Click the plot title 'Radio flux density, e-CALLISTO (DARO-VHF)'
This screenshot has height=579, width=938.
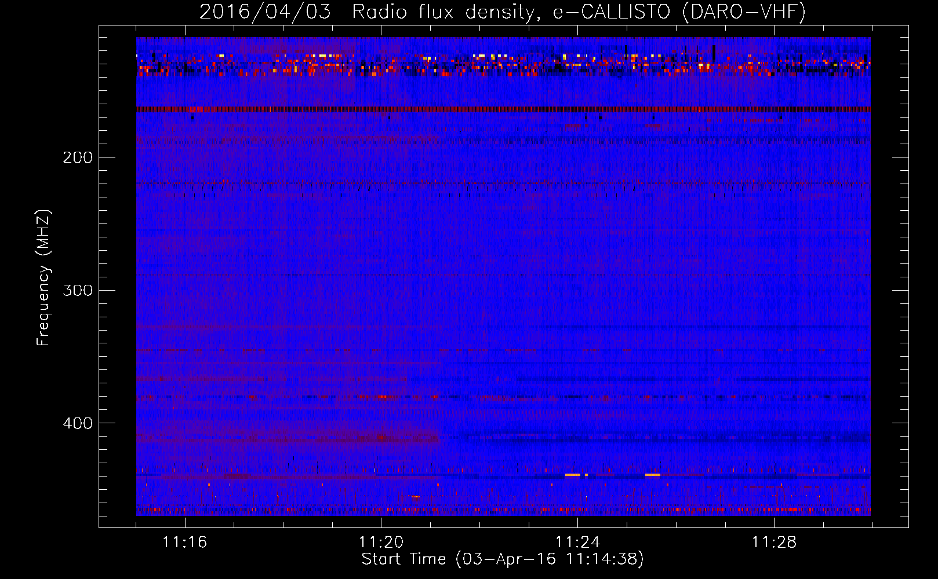click(579, 12)
